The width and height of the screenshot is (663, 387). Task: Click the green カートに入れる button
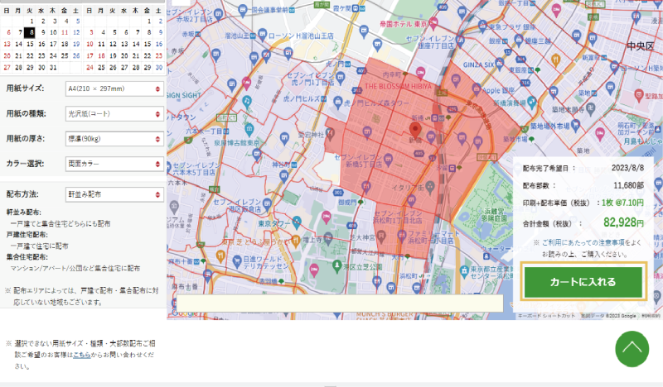[583, 282]
